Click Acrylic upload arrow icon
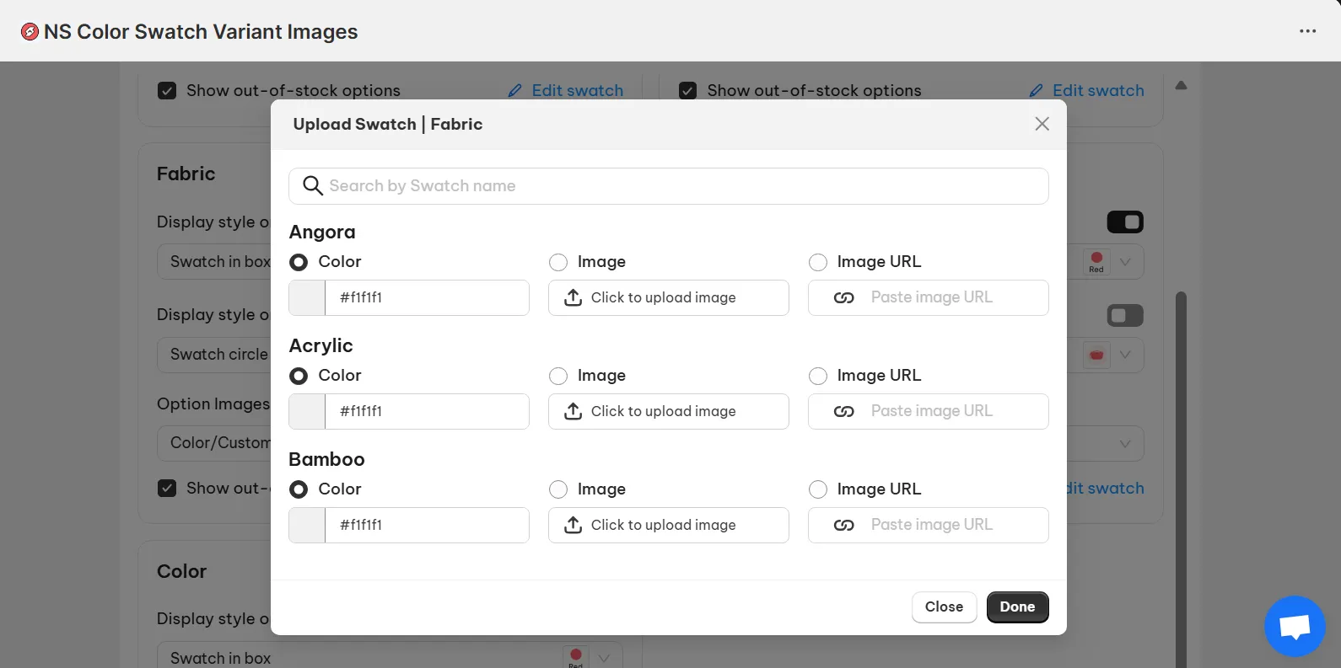The image size is (1341, 668). (x=574, y=411)
